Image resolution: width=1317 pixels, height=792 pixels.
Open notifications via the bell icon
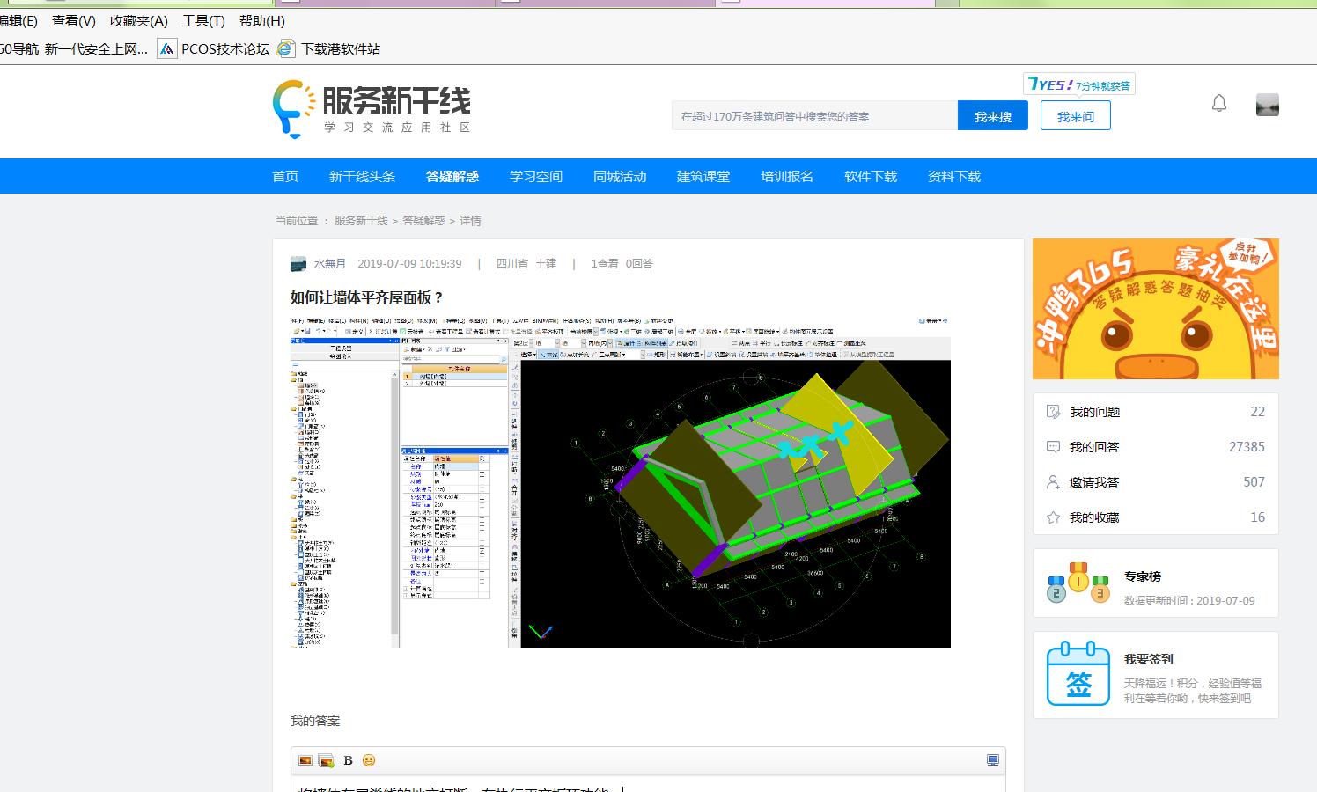[x=1219, y=103]
